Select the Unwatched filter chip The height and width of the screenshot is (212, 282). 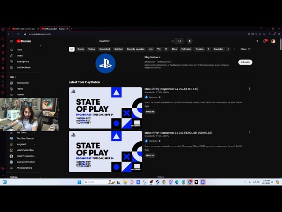point(104,49)
